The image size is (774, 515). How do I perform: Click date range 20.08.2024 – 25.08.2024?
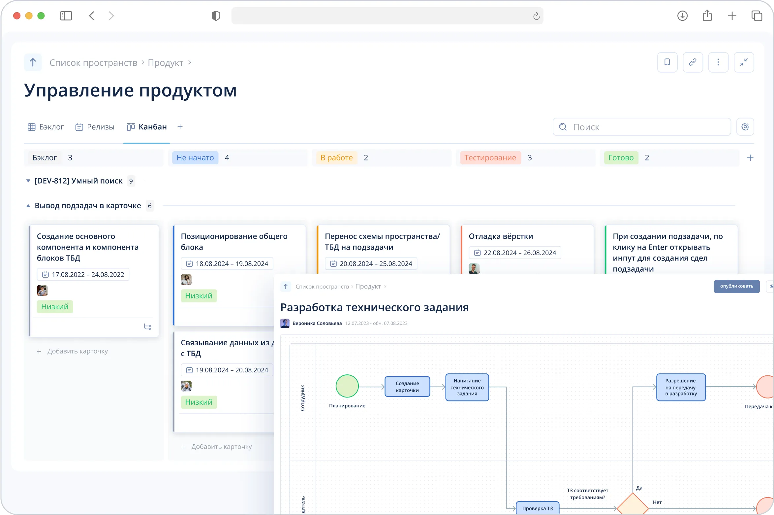[371, 264]
